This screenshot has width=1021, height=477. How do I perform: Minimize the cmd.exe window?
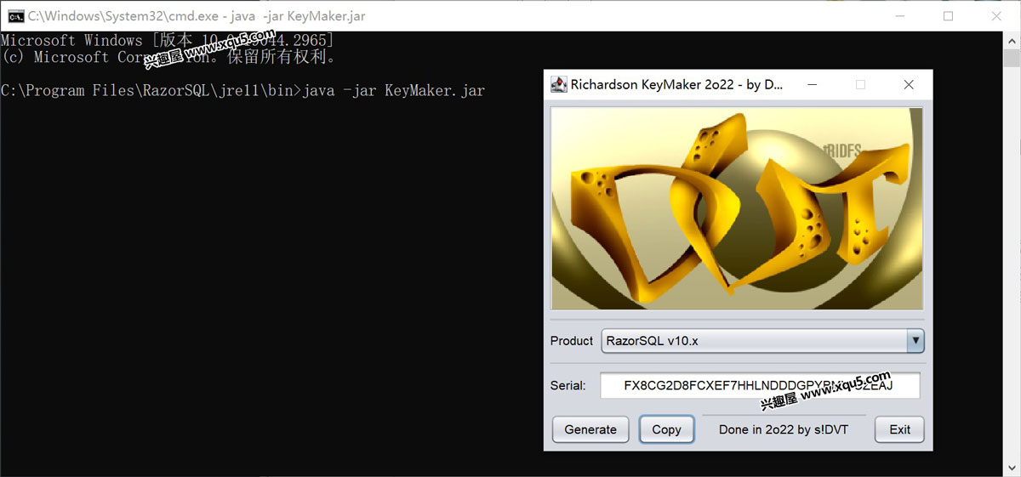click(899, 15)
